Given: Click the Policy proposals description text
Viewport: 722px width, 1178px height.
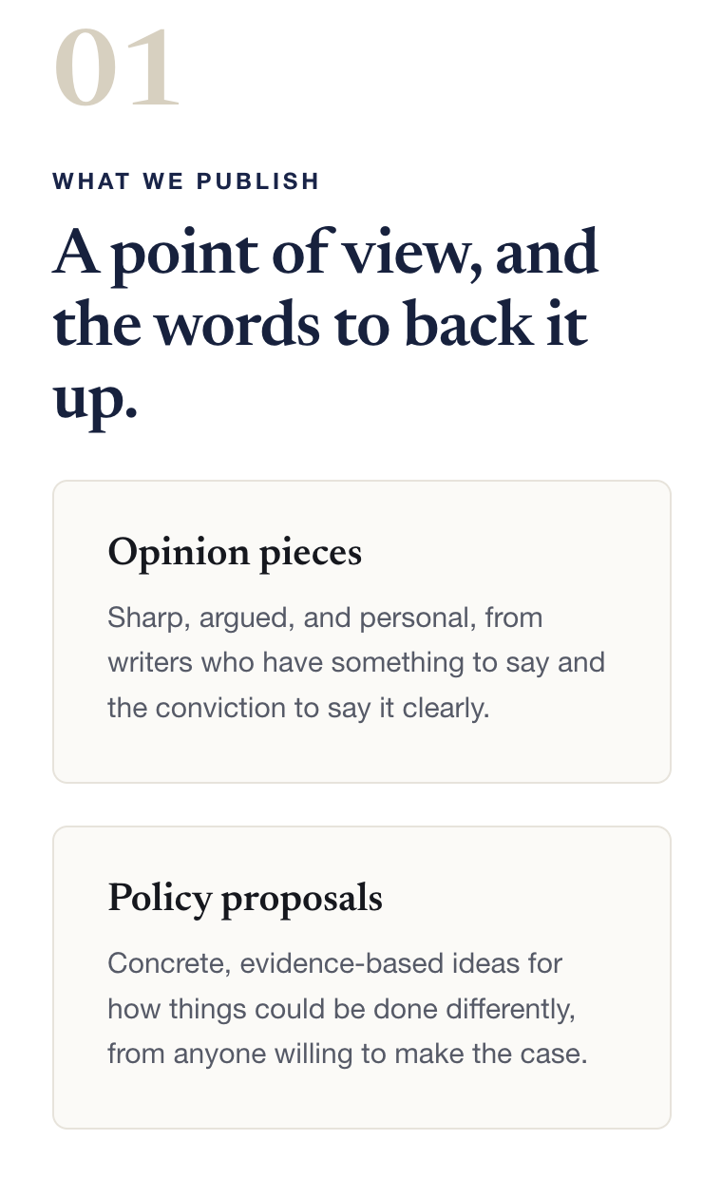Looking at the screenshot, I should click(348, 1009).
